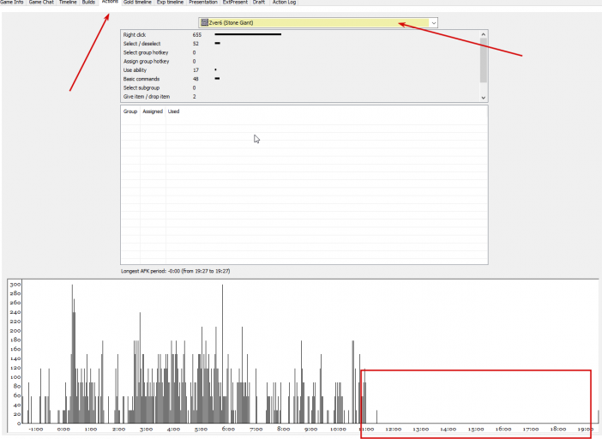The height and width of the screenshot is (439, 602).
Task: Click the up arrow of the actions list scrollbar
Action: pyautogui.click(x=484, y=34)
